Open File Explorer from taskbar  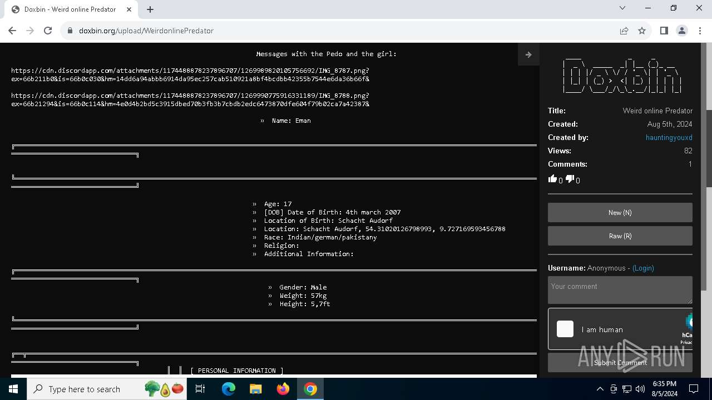(x=256, y=389)
